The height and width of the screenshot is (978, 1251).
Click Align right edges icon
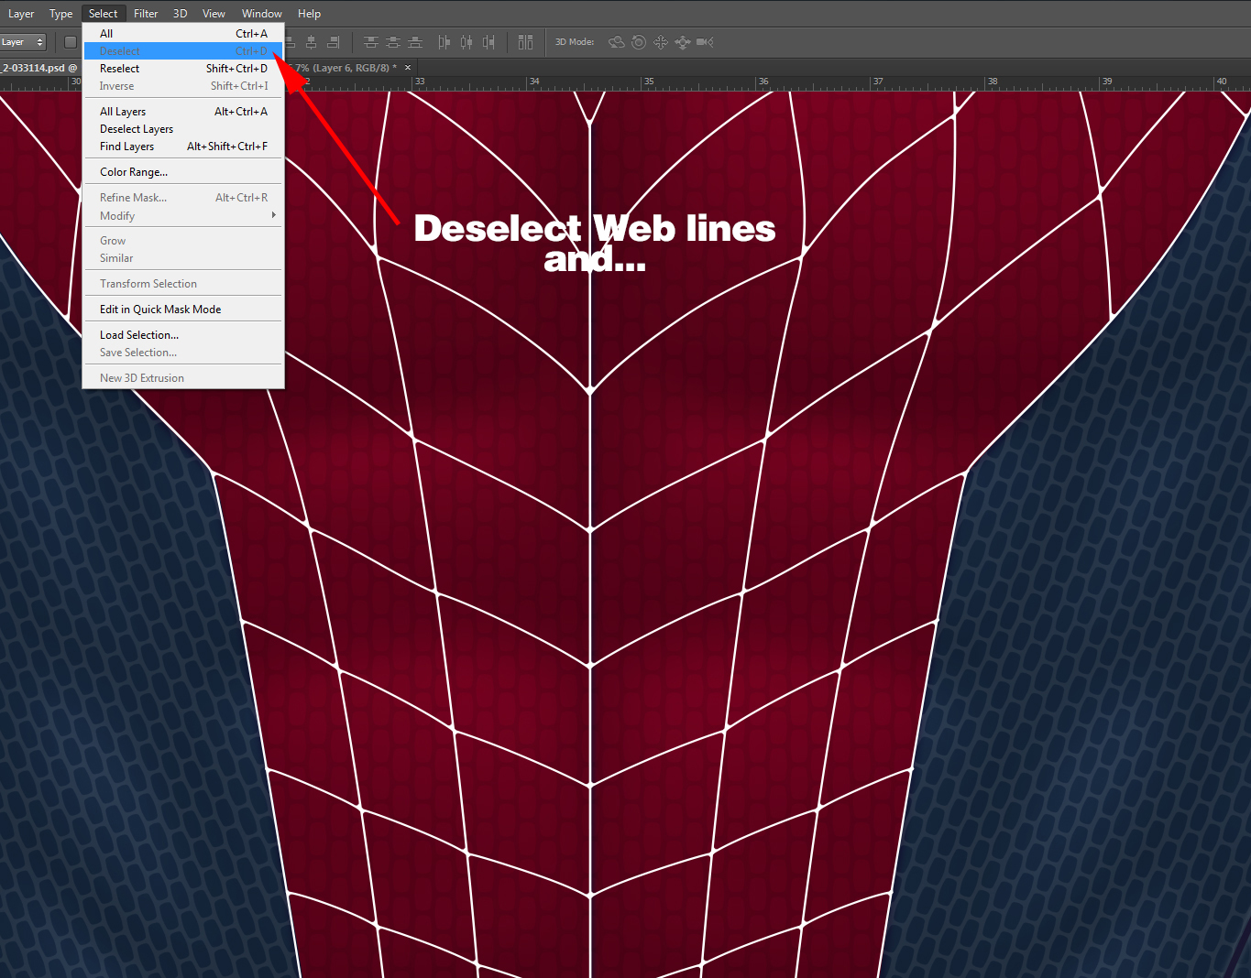click(x=334, y=42)
